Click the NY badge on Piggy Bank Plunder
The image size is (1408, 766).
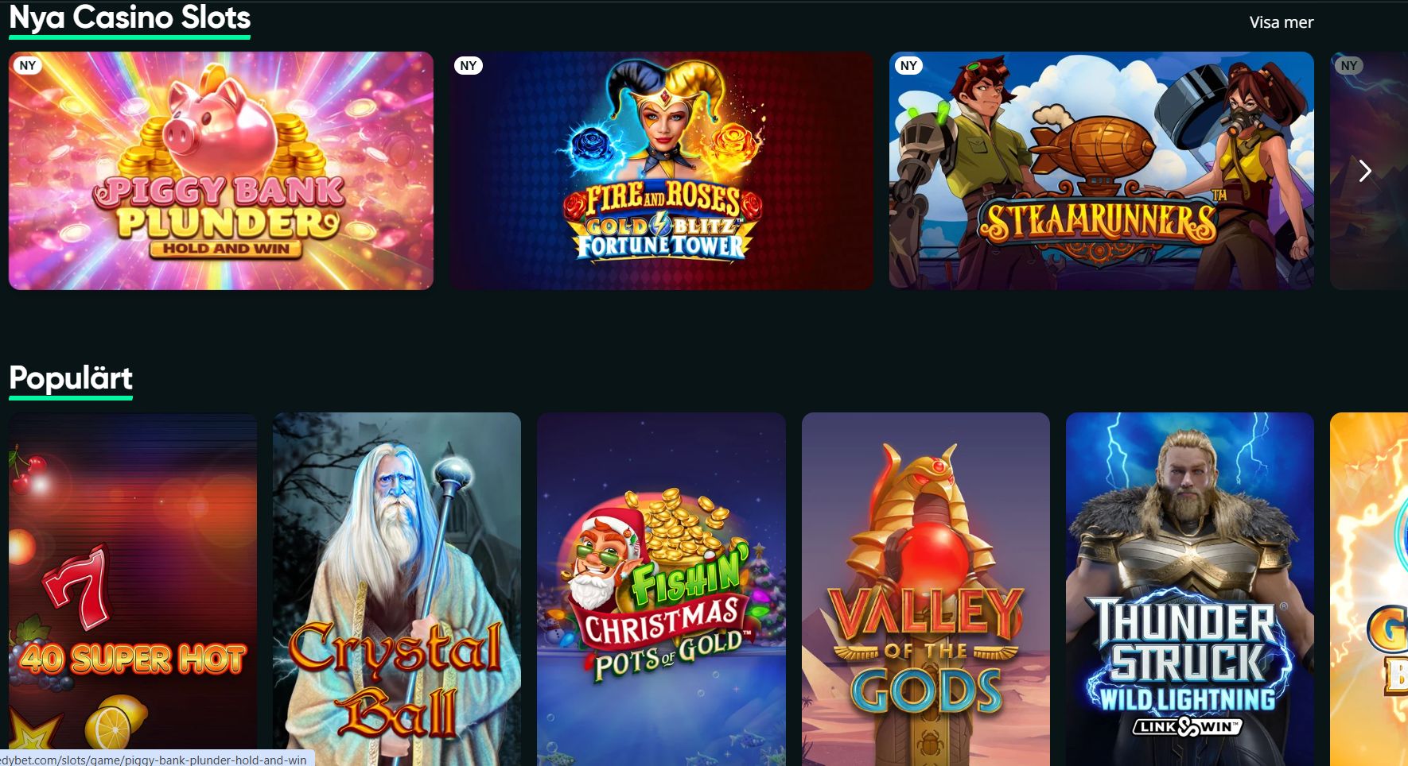pyautogui.click(x=28, y=65)
